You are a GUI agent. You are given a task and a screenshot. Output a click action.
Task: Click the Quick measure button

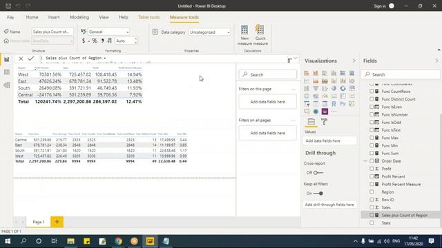[260, 35]
